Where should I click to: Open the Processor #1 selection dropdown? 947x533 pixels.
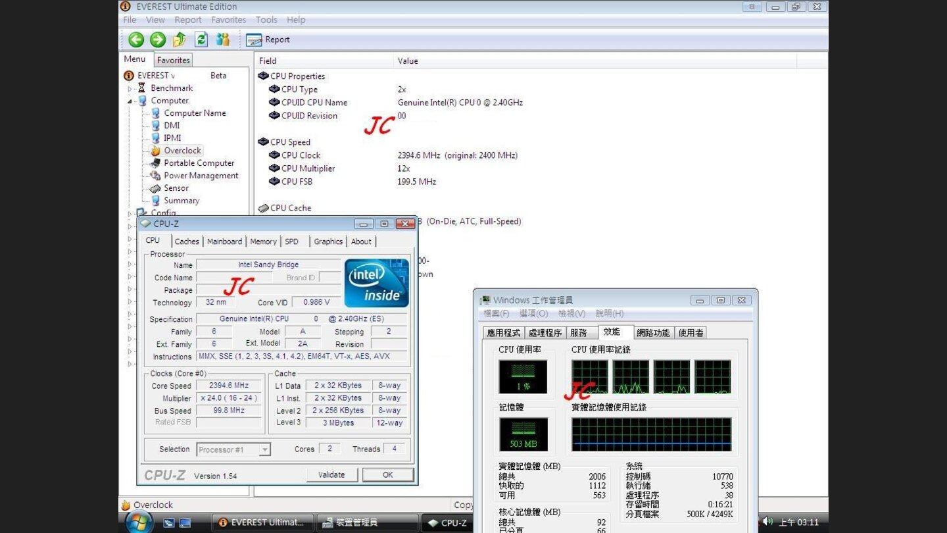click(233, 449)
